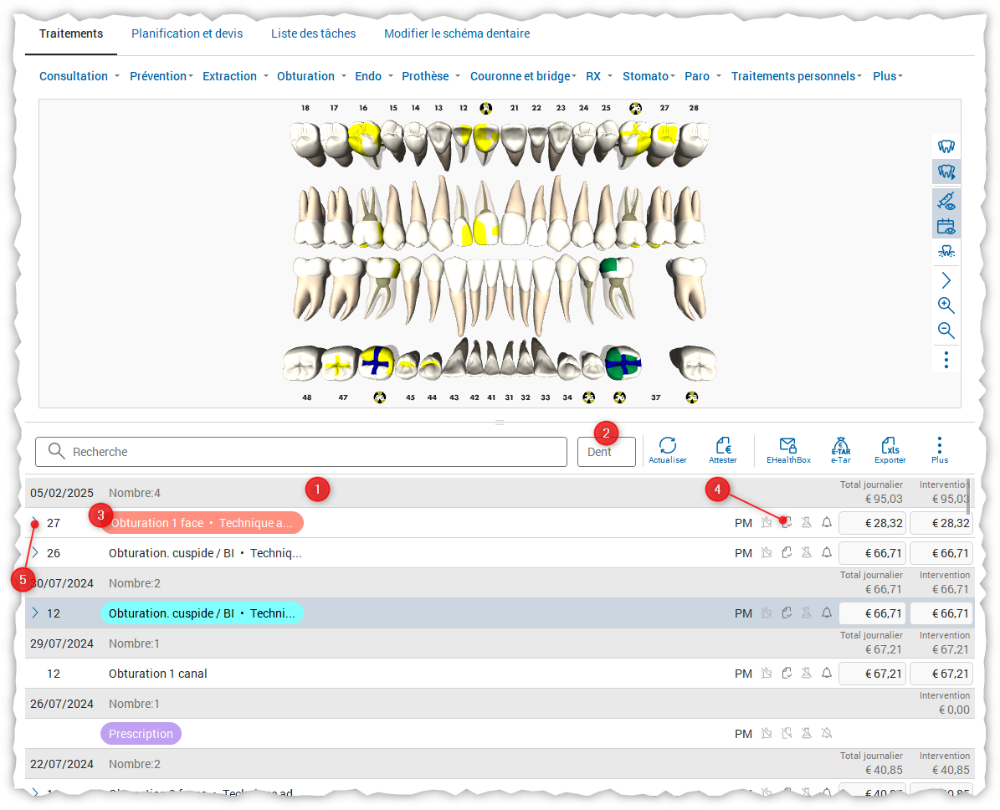Viewport: 1000px width, 810px height.
Task: Zoom in on the dental chart
Action: point(946,305)
